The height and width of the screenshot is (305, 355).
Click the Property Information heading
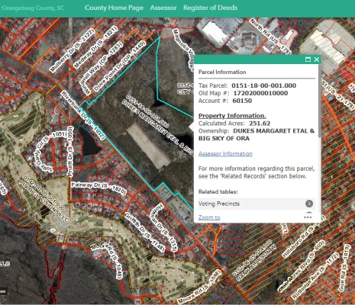(232, 116)
